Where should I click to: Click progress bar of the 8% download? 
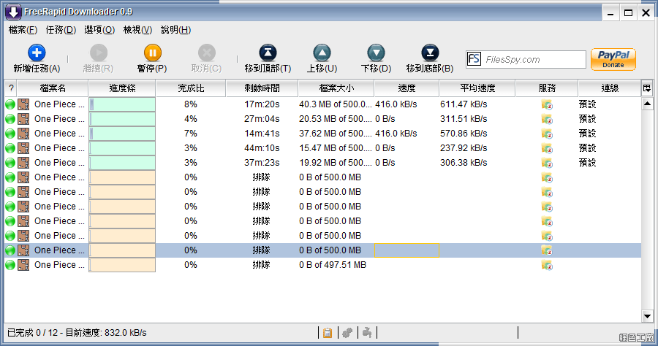point(122,104)
